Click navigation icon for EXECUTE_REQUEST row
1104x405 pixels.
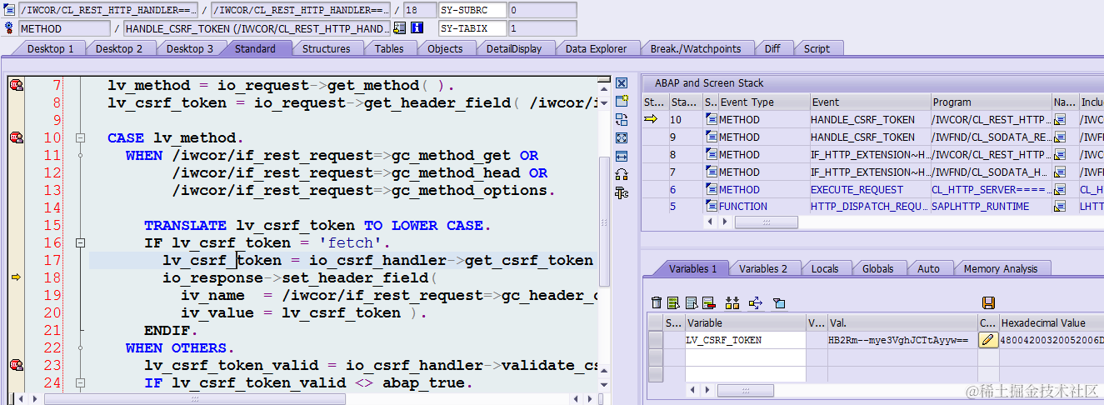click(x=1059, y=189)
